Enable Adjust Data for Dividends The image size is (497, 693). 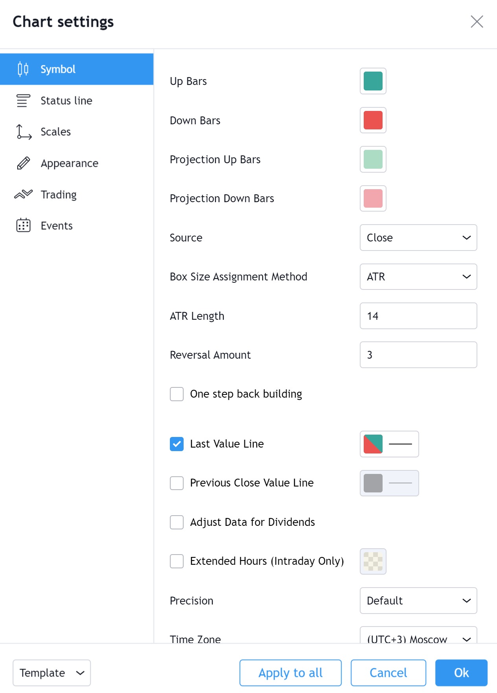coord(177,522)
